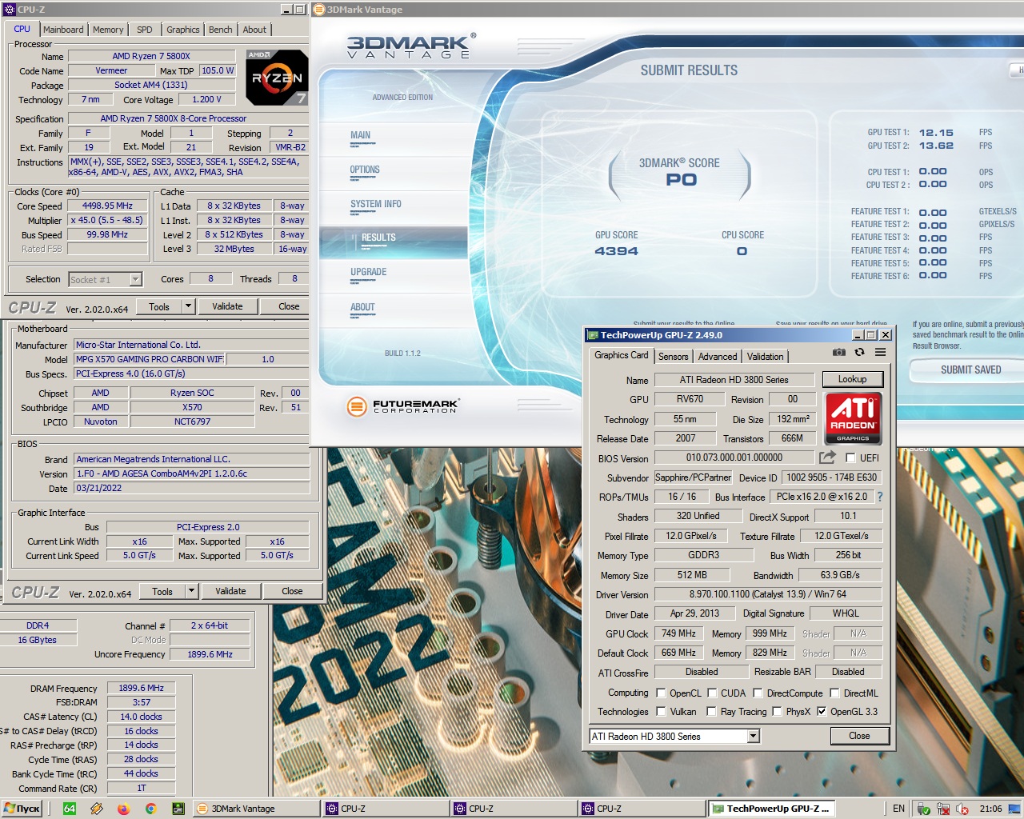
Task: Click the Device ID field 1002 9505 - 174B E630
Action: (832, 477)
